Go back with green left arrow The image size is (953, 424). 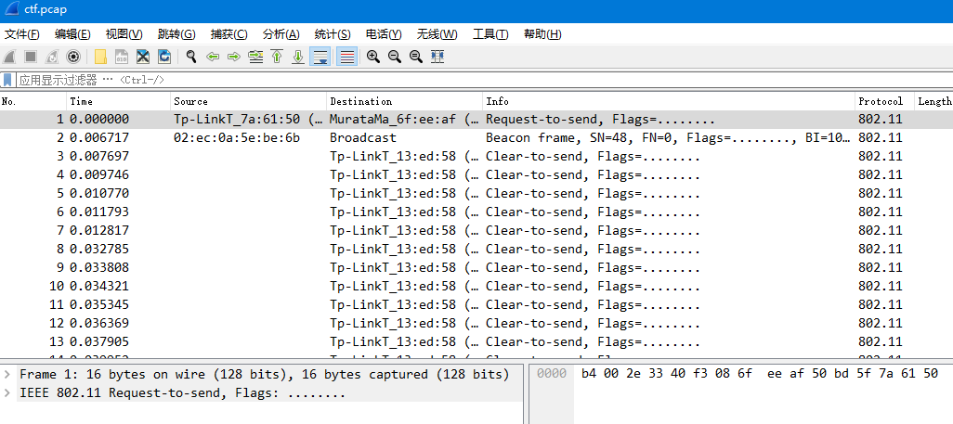213,57
